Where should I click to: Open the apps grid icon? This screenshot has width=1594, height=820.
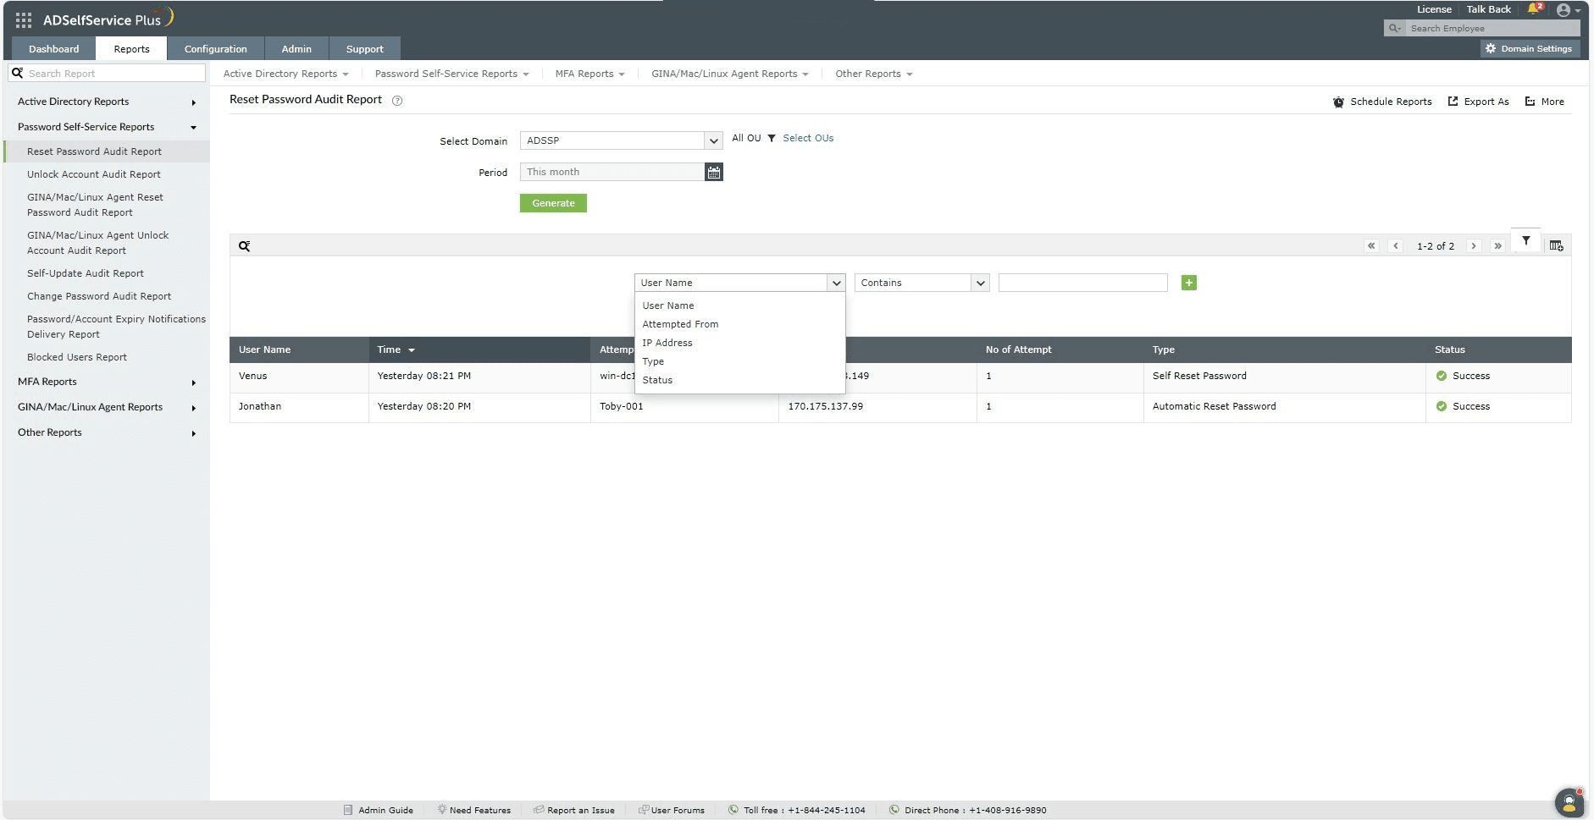click(24, 19)
